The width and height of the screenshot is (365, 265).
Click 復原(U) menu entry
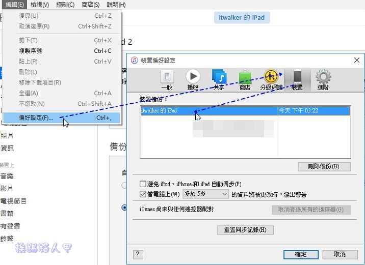62,16
